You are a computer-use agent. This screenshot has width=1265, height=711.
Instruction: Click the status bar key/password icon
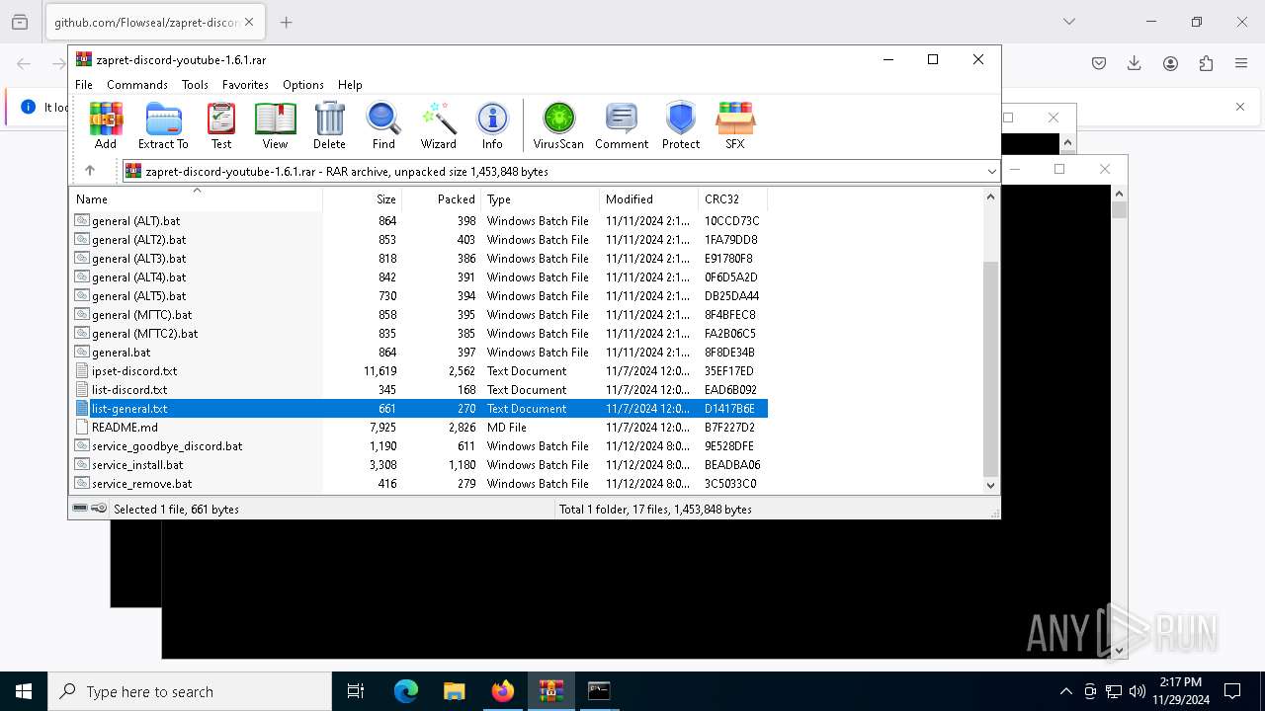pos(99,509)
